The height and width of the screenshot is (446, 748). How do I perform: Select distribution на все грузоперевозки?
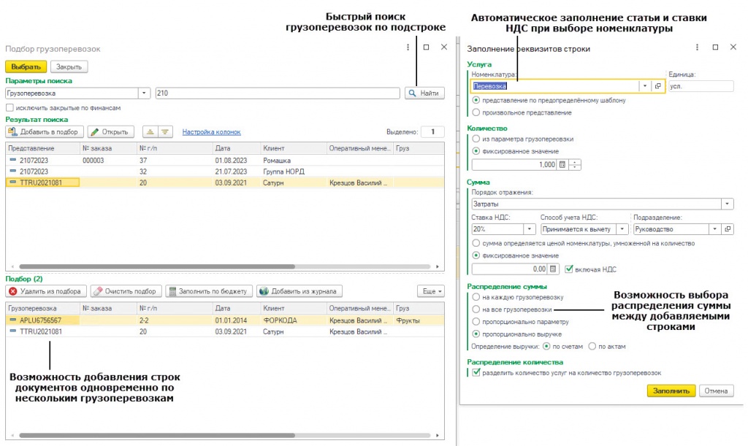[476, 309]
